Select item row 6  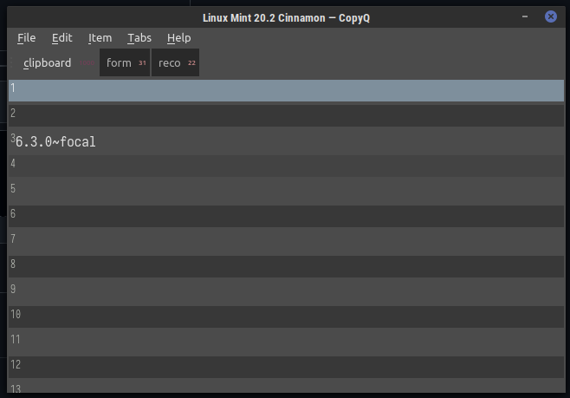point(286,216)
